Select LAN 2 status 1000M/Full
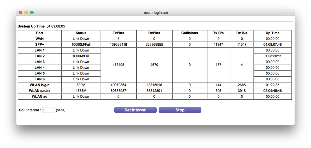This screenshot has height=148, width=311. (x=81, y=56)
